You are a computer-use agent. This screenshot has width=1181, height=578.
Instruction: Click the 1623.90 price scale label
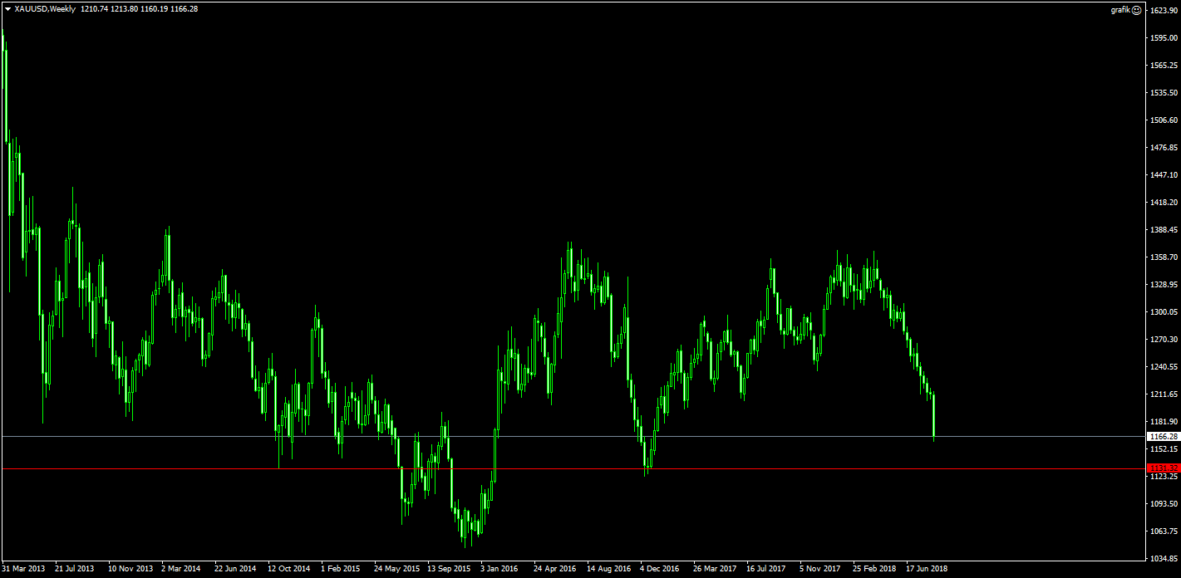click(x=1163, y=10)
